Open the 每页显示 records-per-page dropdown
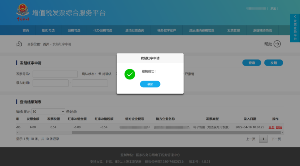This screenshot has height=166, width=300. click(x=48, y=111)
